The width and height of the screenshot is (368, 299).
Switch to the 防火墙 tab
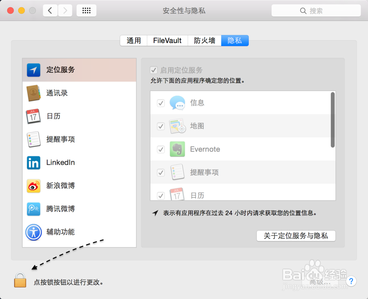pos(205,41)
